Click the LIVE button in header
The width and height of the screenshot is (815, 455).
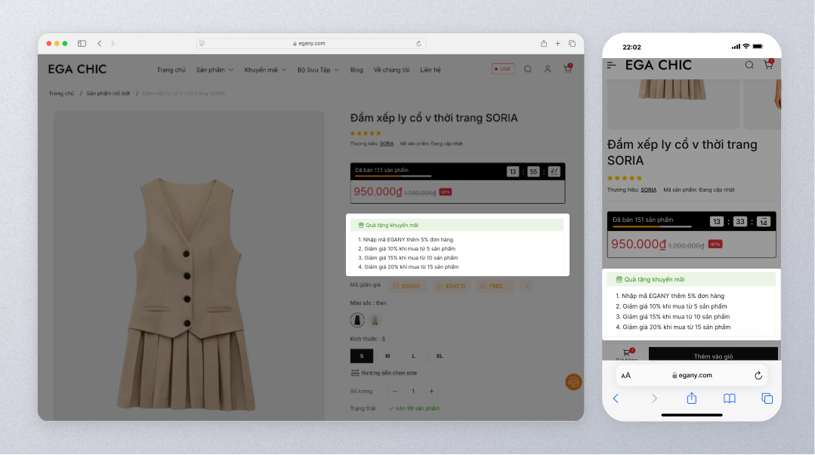(x=503, y=69)
